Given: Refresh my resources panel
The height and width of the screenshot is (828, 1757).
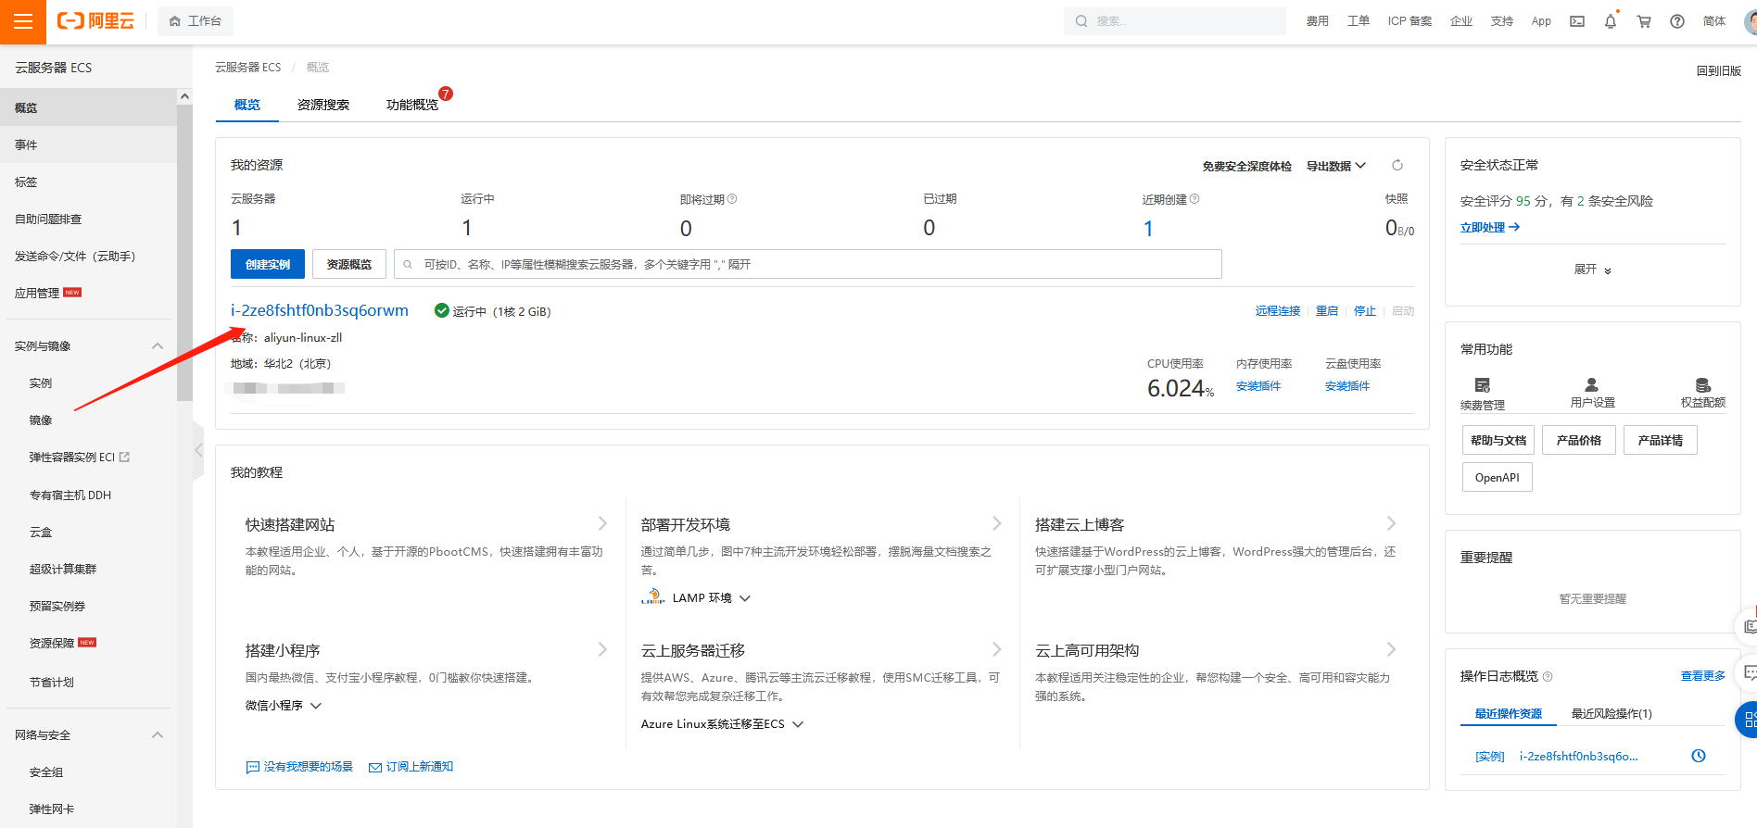Looking at the screenshot, I should coord(1397,166).
